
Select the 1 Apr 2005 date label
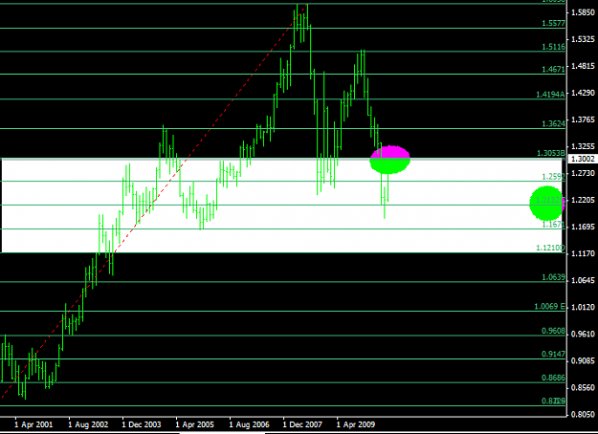(x=195, y=424)
